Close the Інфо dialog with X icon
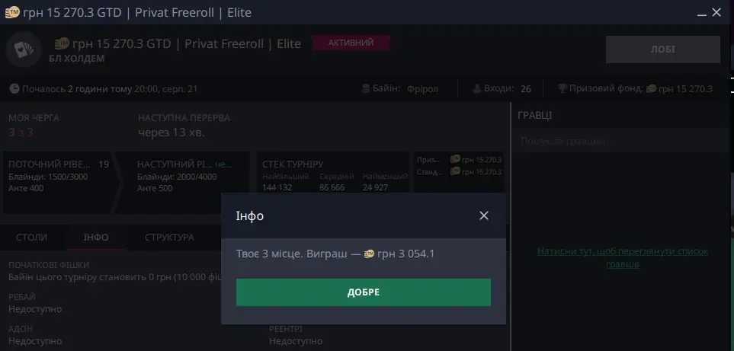This screenshot has height=351, width=734. (x=484, y=215)
